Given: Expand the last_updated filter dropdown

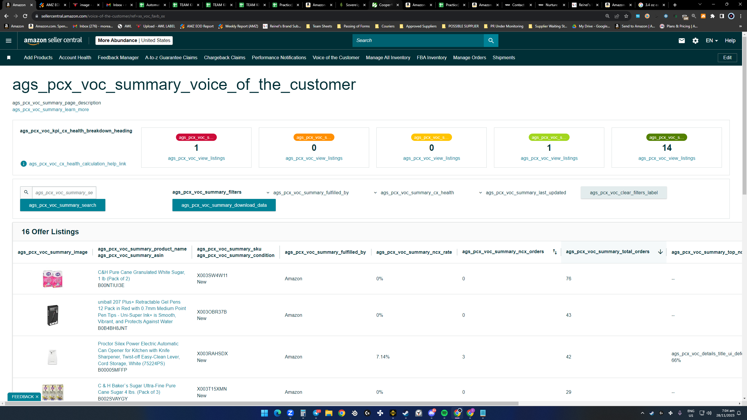Looking at the screenshot, I should pyautogui.click(x=522, y=192).
